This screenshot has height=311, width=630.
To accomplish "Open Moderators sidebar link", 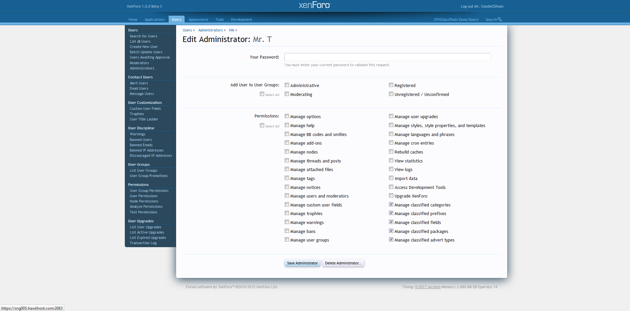I will point(139,63).
